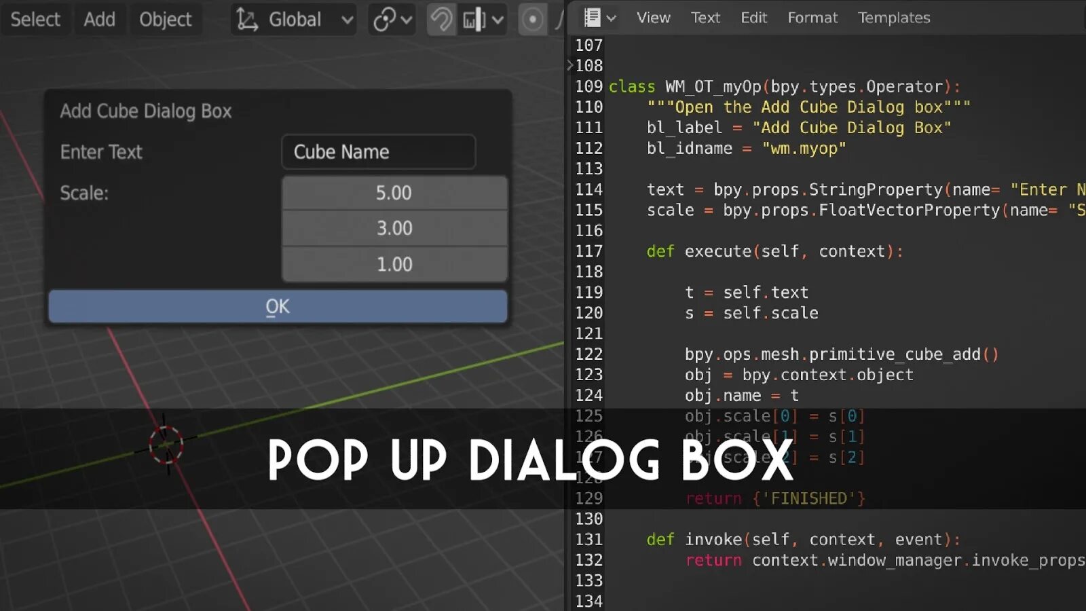The width and height of the screenshot is (1086, 611).
Task: Click the Scale Z field showing 1.00
Action: [x=394, y=264]
